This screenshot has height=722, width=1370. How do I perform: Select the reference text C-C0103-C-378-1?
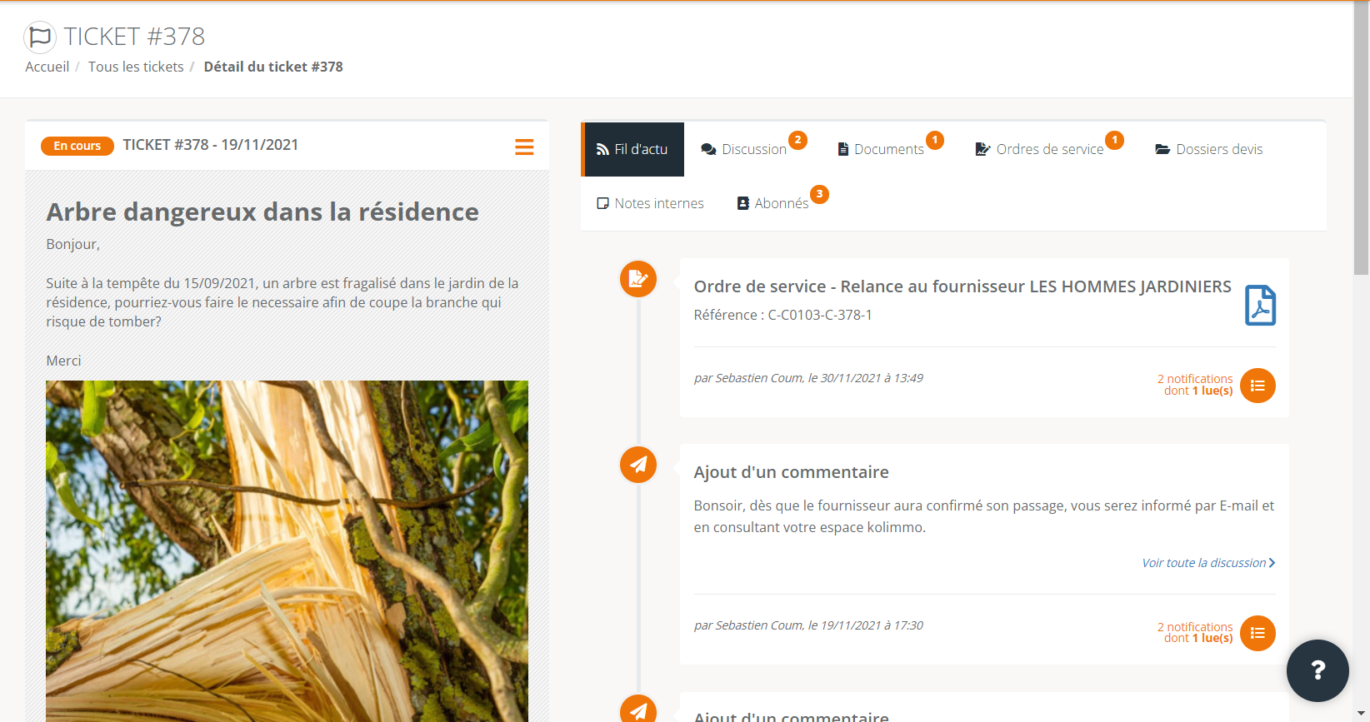click(x=820, y=315)
